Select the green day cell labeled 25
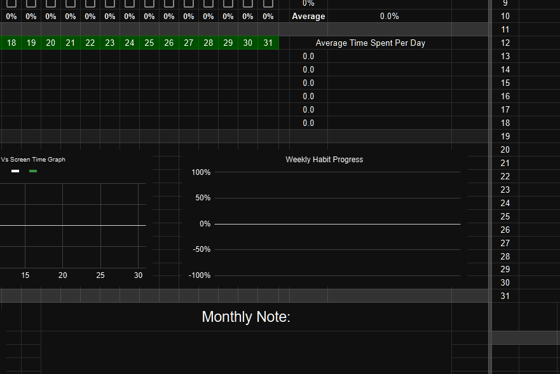This screenshot has width=560, height=374. click(x=149, y=43)
